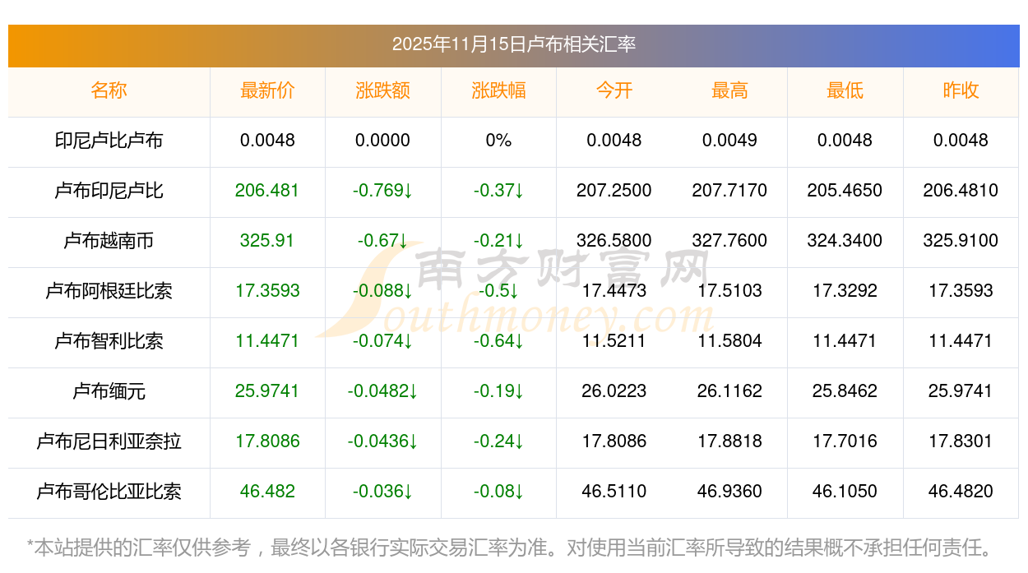Click change amount -0.0436↓
The height and width of the screenshot is (573, 1028).
(383, 441)
